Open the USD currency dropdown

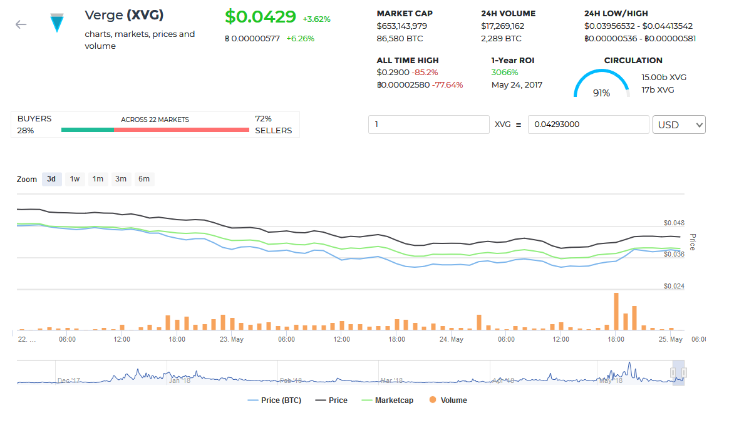[679, 125]
